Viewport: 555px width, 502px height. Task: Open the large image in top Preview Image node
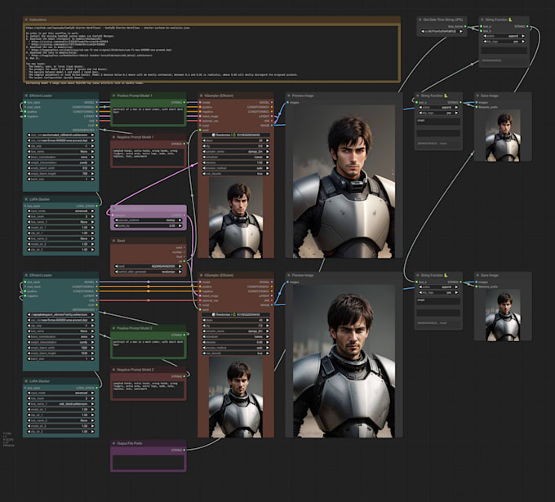[x=344, y=181]
